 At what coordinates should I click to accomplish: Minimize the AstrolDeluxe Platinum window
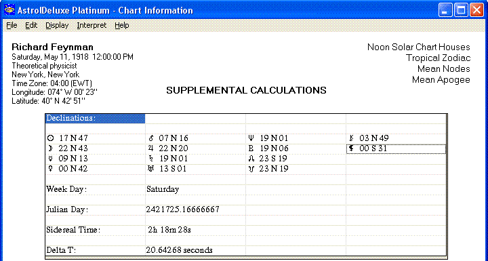(445, 10)
